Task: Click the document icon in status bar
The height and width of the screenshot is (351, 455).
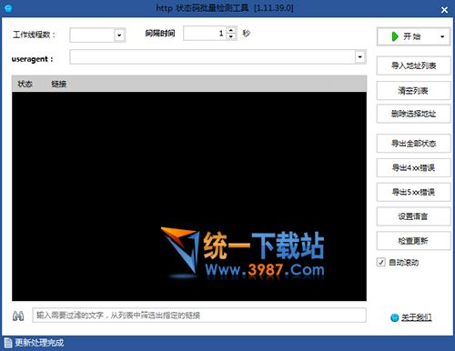Action: pyautogui.click(x=8, y=343)
